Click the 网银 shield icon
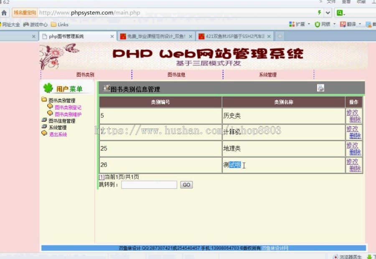This screenshot has height=259, width=376. click(x=317, y=24)
